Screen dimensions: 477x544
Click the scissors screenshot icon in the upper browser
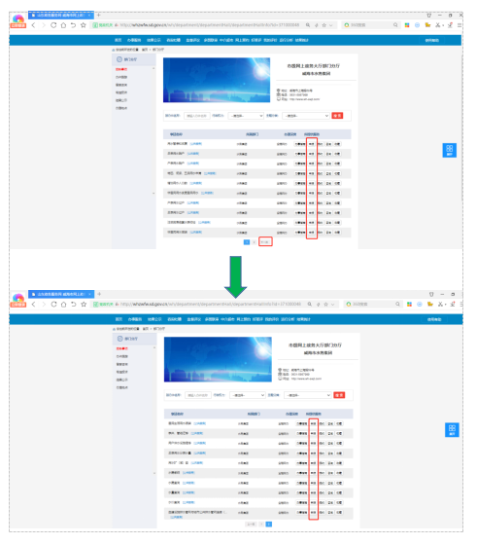[438, 25]
